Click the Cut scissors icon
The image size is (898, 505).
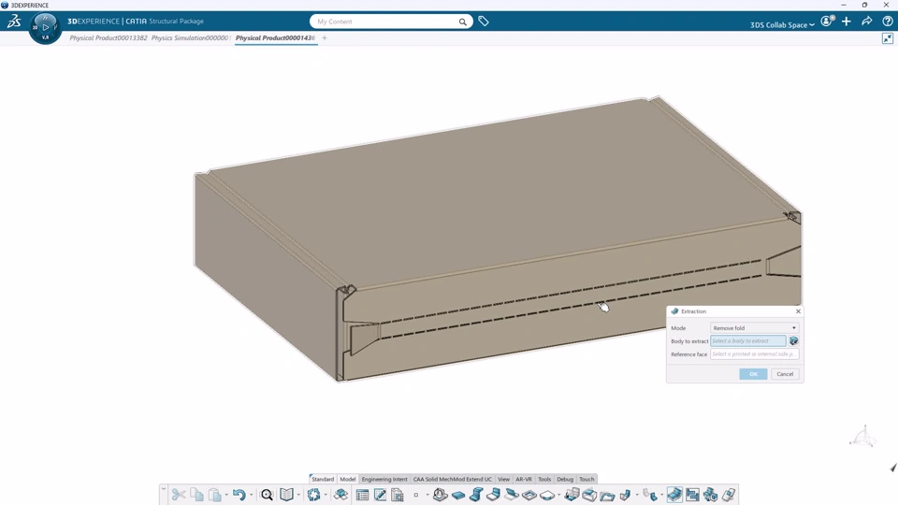[179, 494]
